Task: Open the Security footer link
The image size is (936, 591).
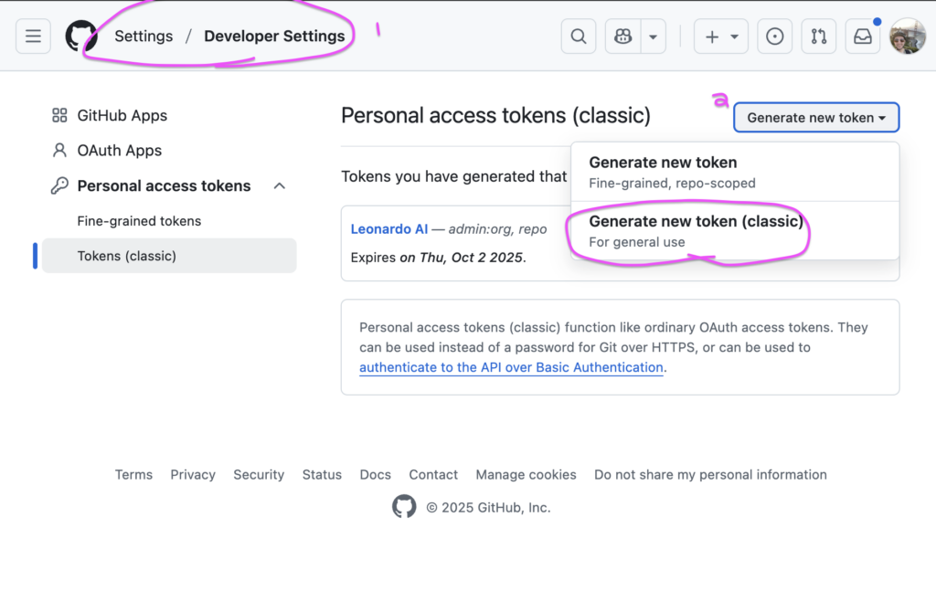Action: tap(259, 475)
